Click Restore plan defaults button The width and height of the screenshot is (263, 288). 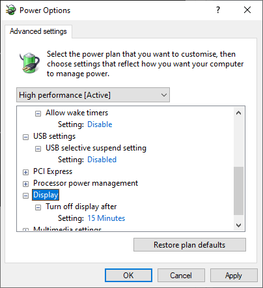pyautogui.click(x=189, y=245)
